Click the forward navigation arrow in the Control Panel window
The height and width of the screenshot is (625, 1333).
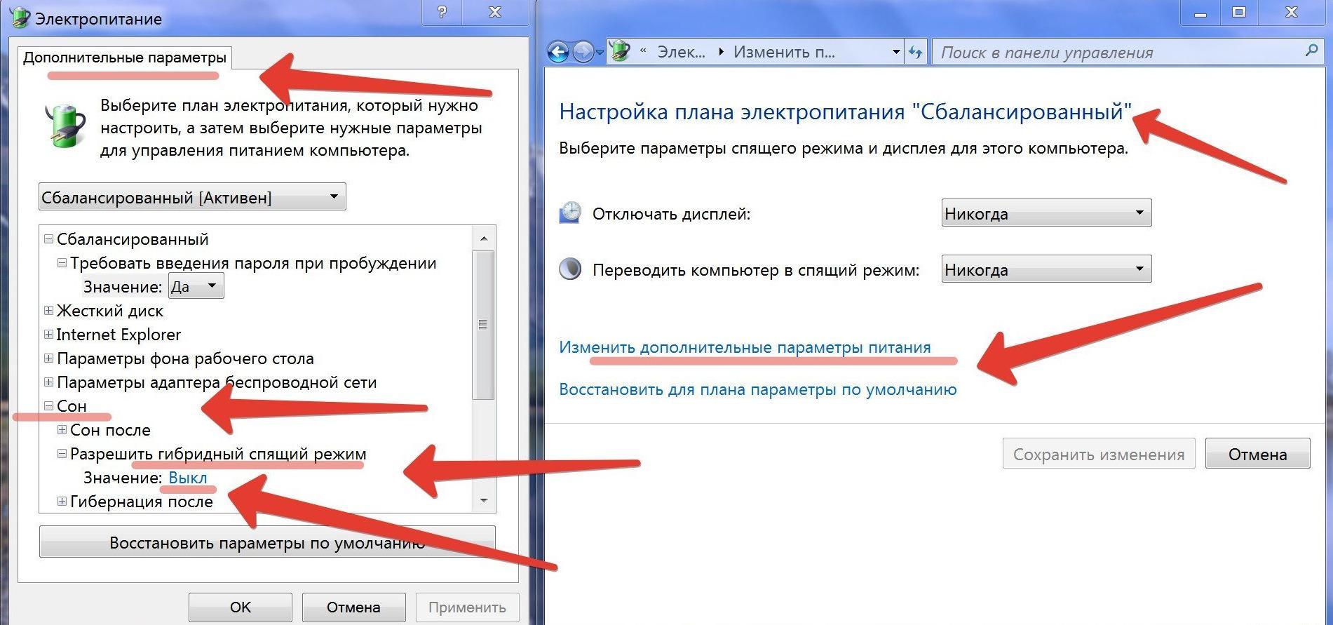point(583,52)
